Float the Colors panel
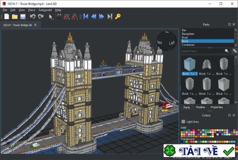The width and height of the screenshot is (238, 160). point(229,115)
